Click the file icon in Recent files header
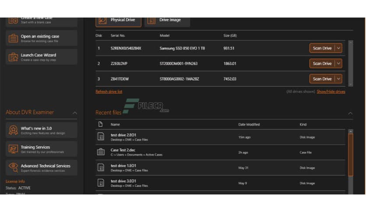366x212 pixels. pyautogui.click(x=100, y=124)
